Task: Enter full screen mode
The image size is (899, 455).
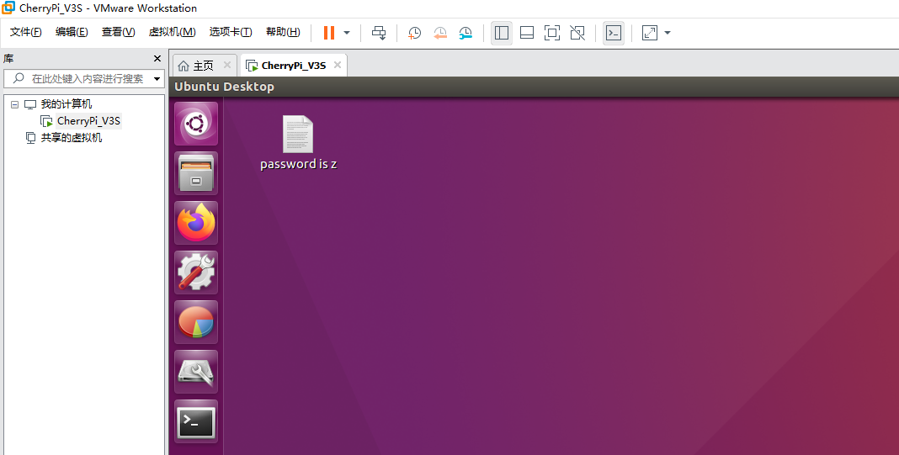Action: [552, 33]
